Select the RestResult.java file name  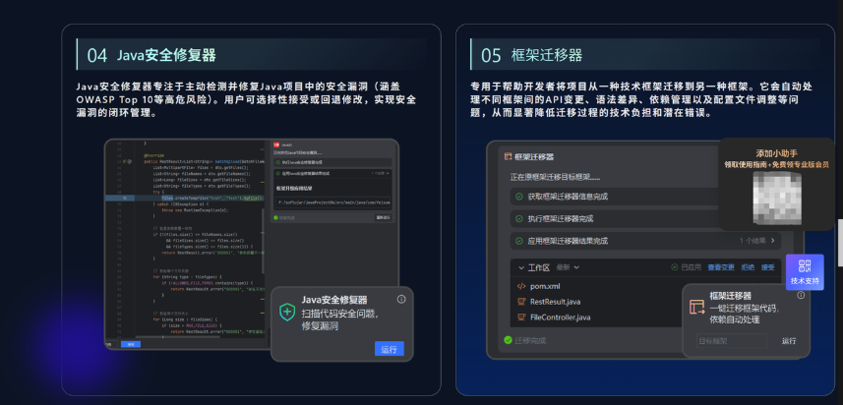click(x=556, y=302)
